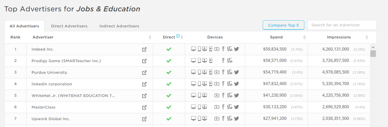
Task: Switch to the Direct Advertisers tab
Action: (x=69, y=26)
